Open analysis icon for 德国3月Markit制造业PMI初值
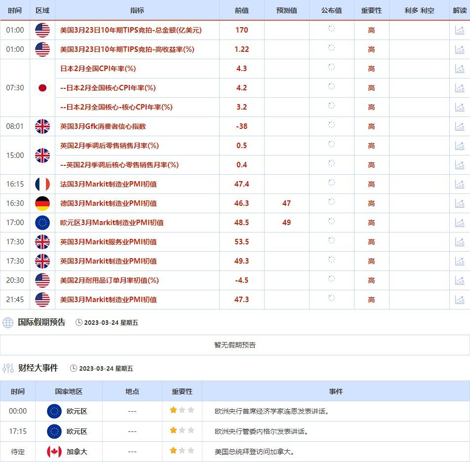This screenshot has width=470, height=462. (460, 203)
